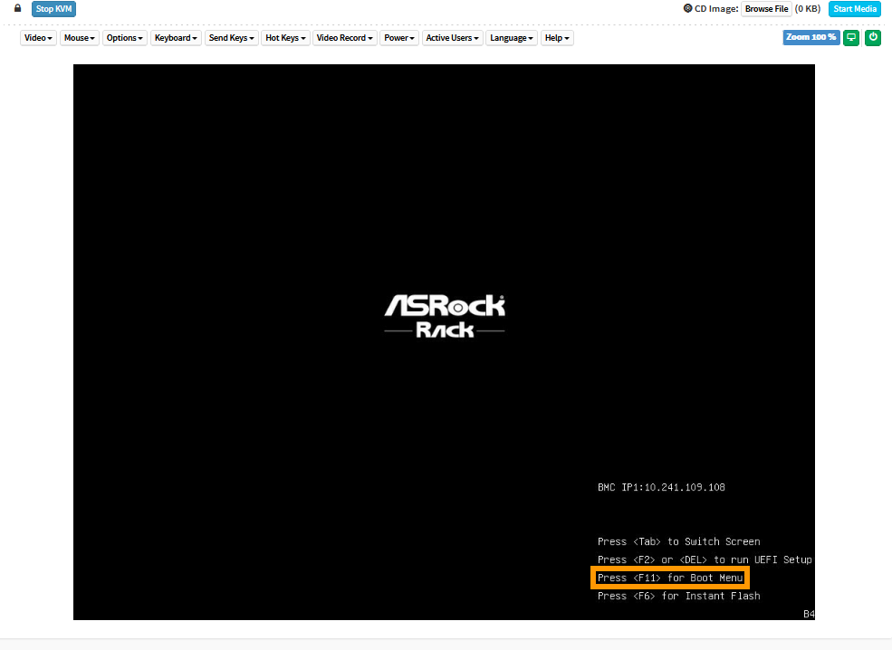This screenshot has width=892, height=650.
Task: Click the green power icon button
Action: point(873,37)
